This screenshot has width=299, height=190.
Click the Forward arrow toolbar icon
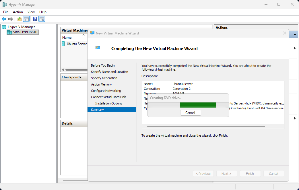pyautogui.click(x=11, y=19)
